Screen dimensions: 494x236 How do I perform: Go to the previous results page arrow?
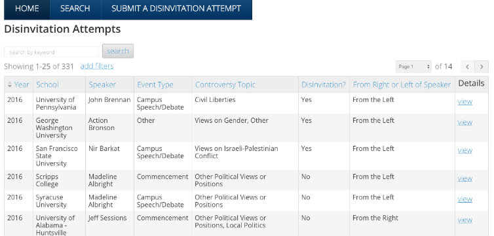pyautogui.click(x=468, y=67)
